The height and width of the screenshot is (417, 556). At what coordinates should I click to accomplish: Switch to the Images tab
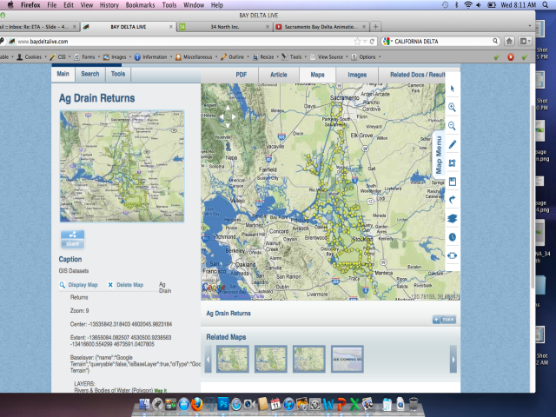point(357,75)
